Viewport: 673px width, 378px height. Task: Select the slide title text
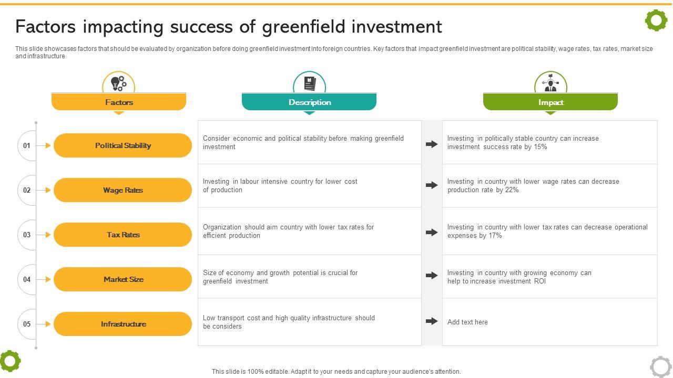pos(229,26)
